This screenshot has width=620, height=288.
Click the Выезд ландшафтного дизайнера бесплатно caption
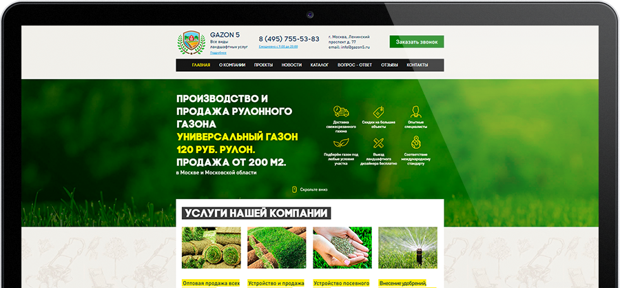pos(378,158)
